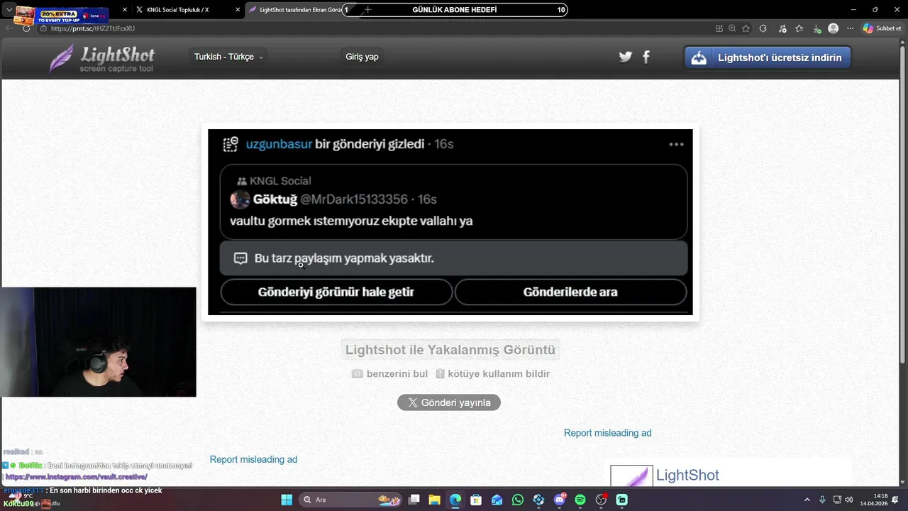Screen dimensions: 908x511
Task: Click the "Lightshot ile Yakalanmış Görüntü" heading
Action: click(x=450, y=350)
